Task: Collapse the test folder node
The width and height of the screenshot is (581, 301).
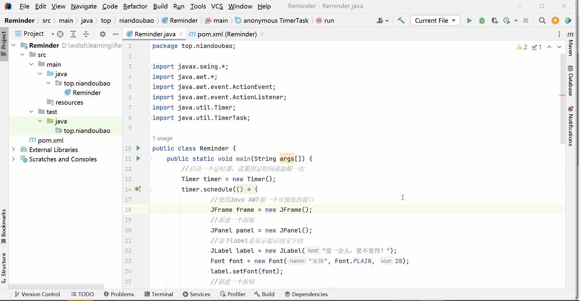Action: [x=31, y=112]
